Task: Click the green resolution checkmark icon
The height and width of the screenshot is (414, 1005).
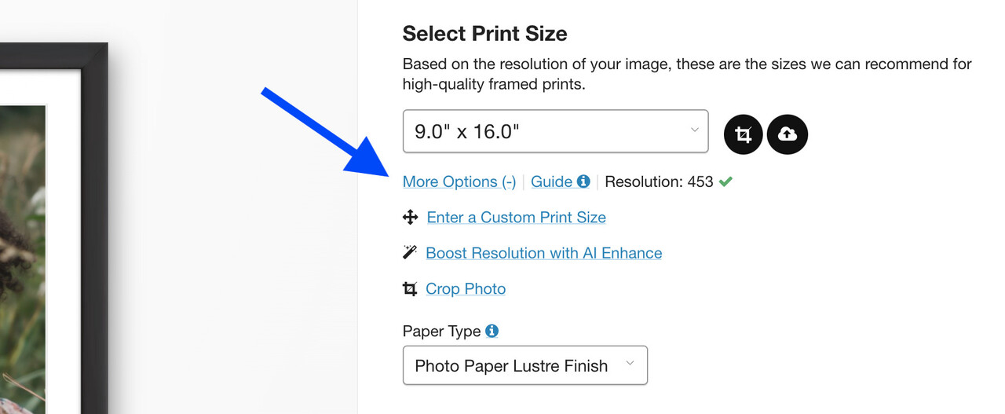Action: 725,181
